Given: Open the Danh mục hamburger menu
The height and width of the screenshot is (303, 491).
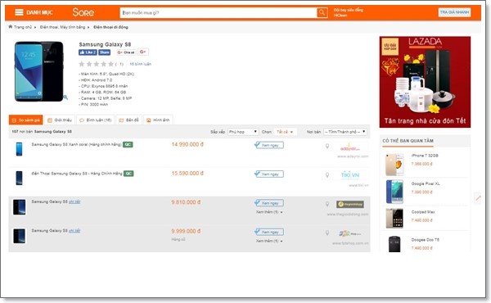Looking at the screenshot, I should (19, 12).
